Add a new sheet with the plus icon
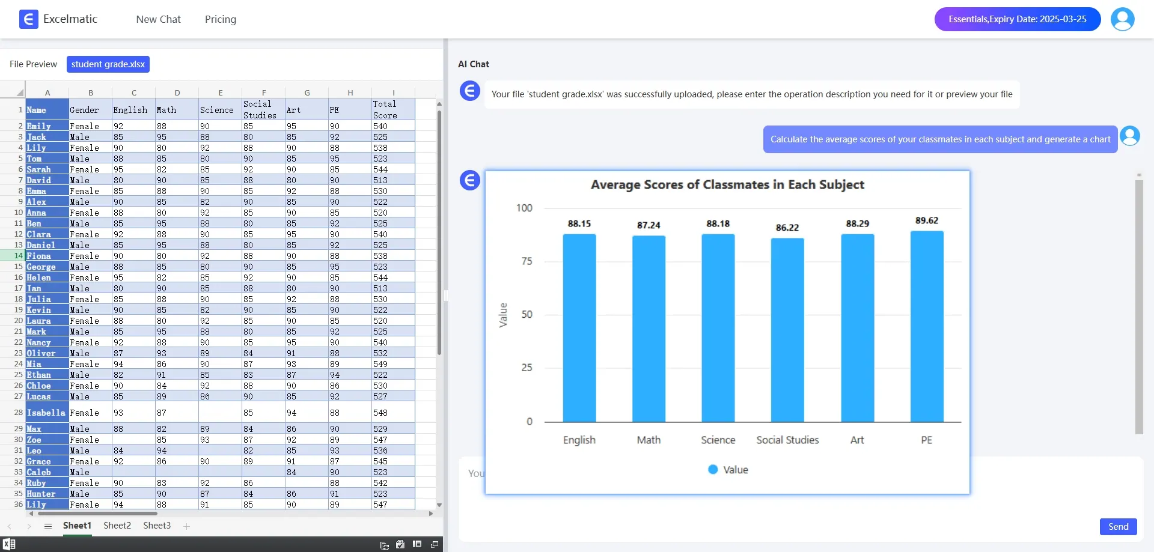 tap(187, 526)
